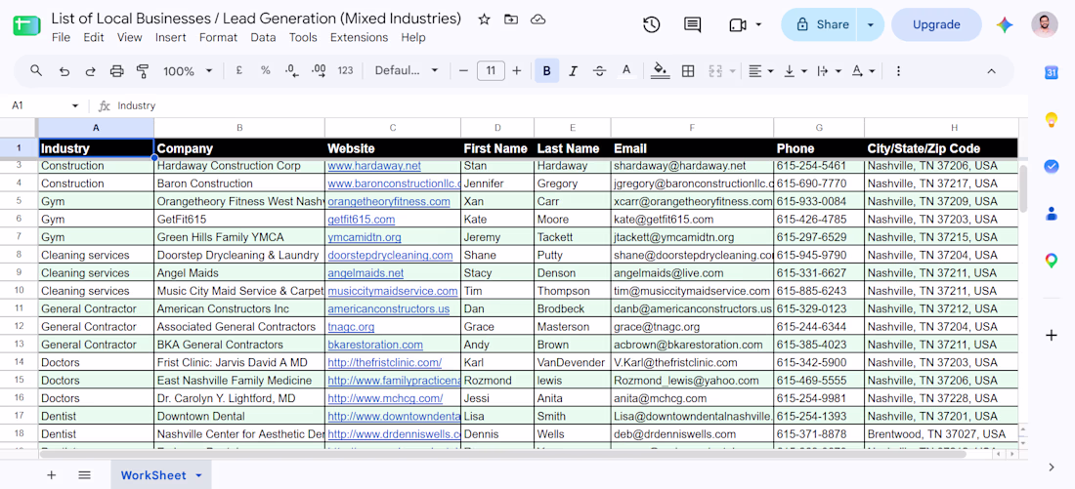Open the Format menu
This screenshot has height=489, width=1075.
218,38
